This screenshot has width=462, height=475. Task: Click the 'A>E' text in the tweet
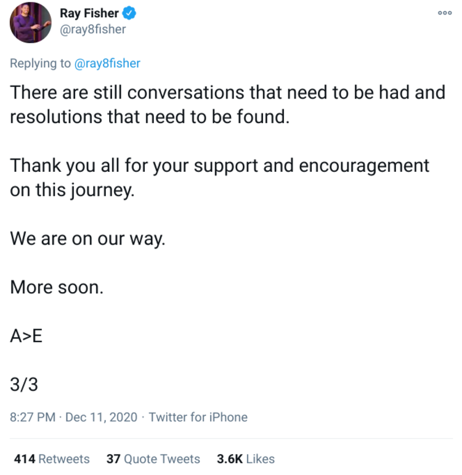26,336
